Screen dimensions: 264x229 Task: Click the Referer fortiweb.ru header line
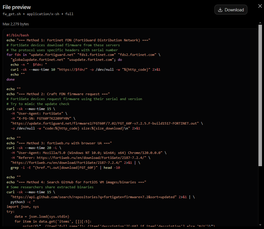(80, 158)
